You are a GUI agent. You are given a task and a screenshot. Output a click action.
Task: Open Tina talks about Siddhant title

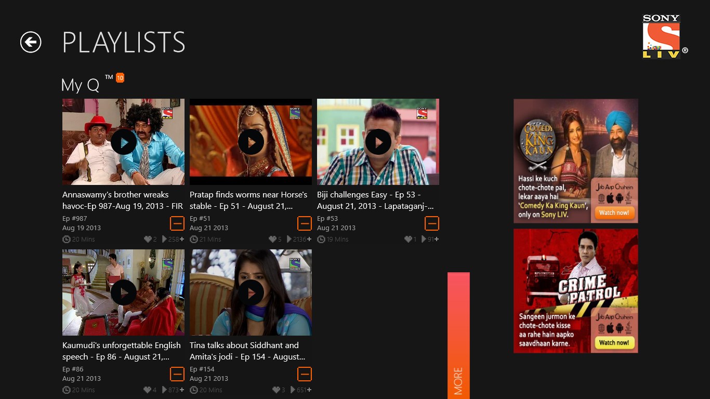click(247, 351)
